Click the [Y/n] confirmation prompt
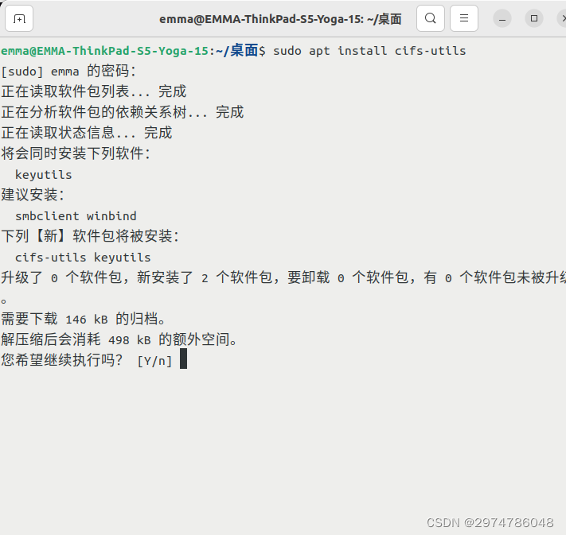Viewport: 566px width, 535px height. [x=154, y=361]
